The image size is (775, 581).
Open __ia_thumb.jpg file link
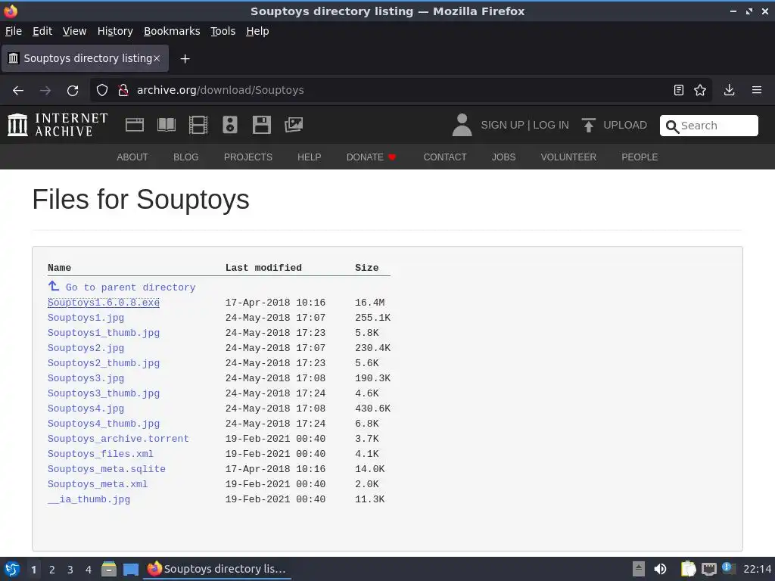(89, 499)
